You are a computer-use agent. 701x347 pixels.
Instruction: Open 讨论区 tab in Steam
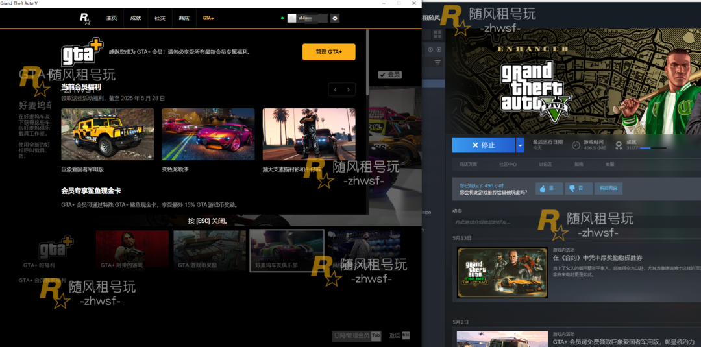pyautogui.click(x=545, y=164)
